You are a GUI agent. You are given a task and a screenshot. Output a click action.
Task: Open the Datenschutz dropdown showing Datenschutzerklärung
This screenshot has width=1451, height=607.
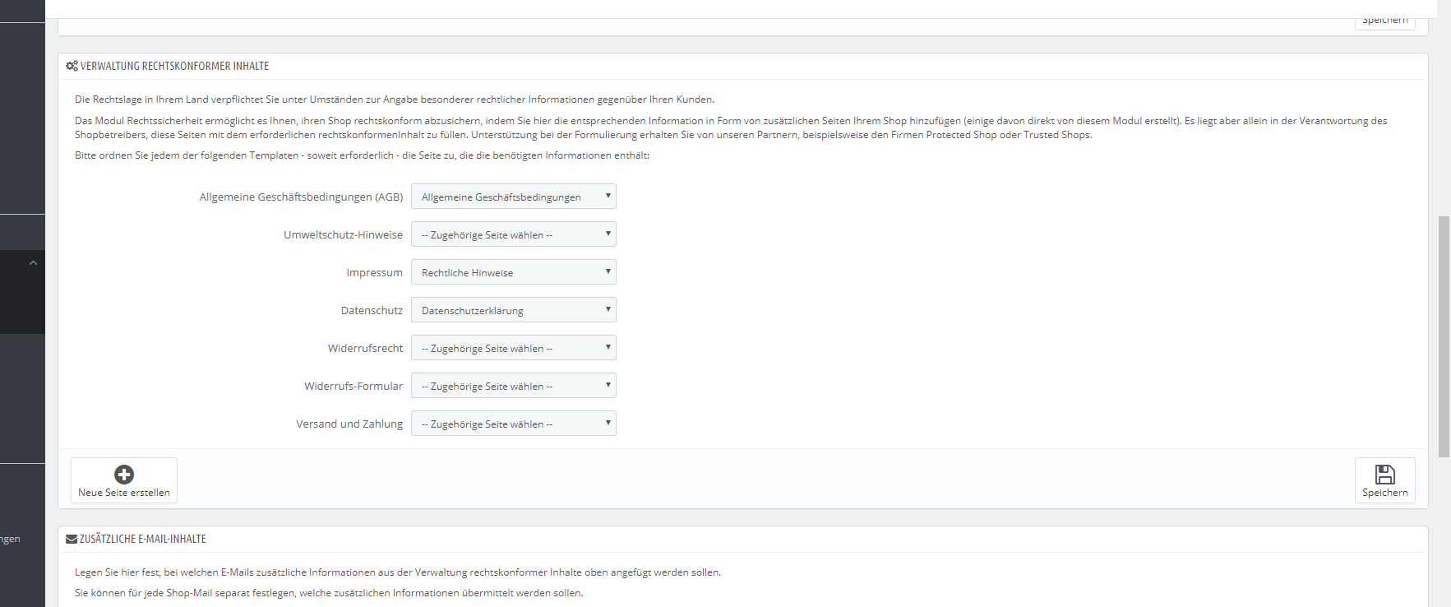click(513, 310)
